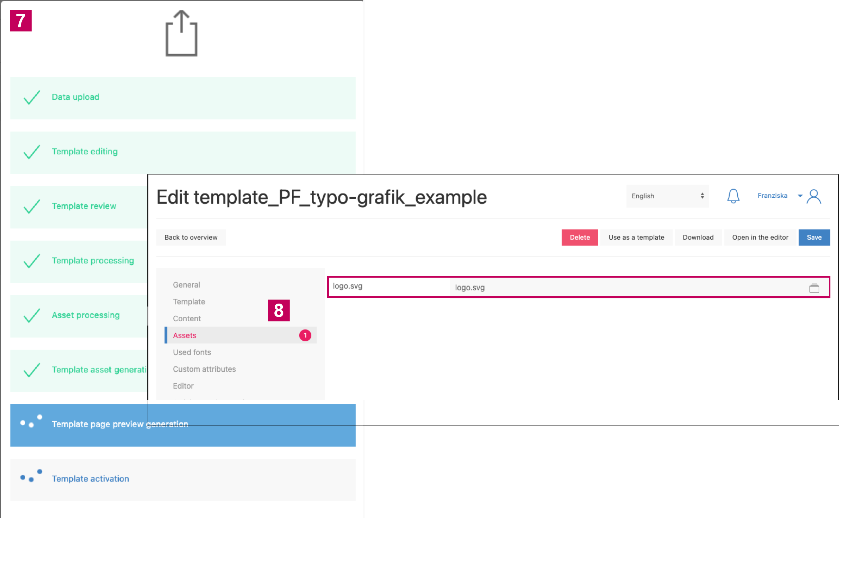Screen dimensions: 865x566
Task: Expand the Franziska user menu arrow
Action: [800, 196]
